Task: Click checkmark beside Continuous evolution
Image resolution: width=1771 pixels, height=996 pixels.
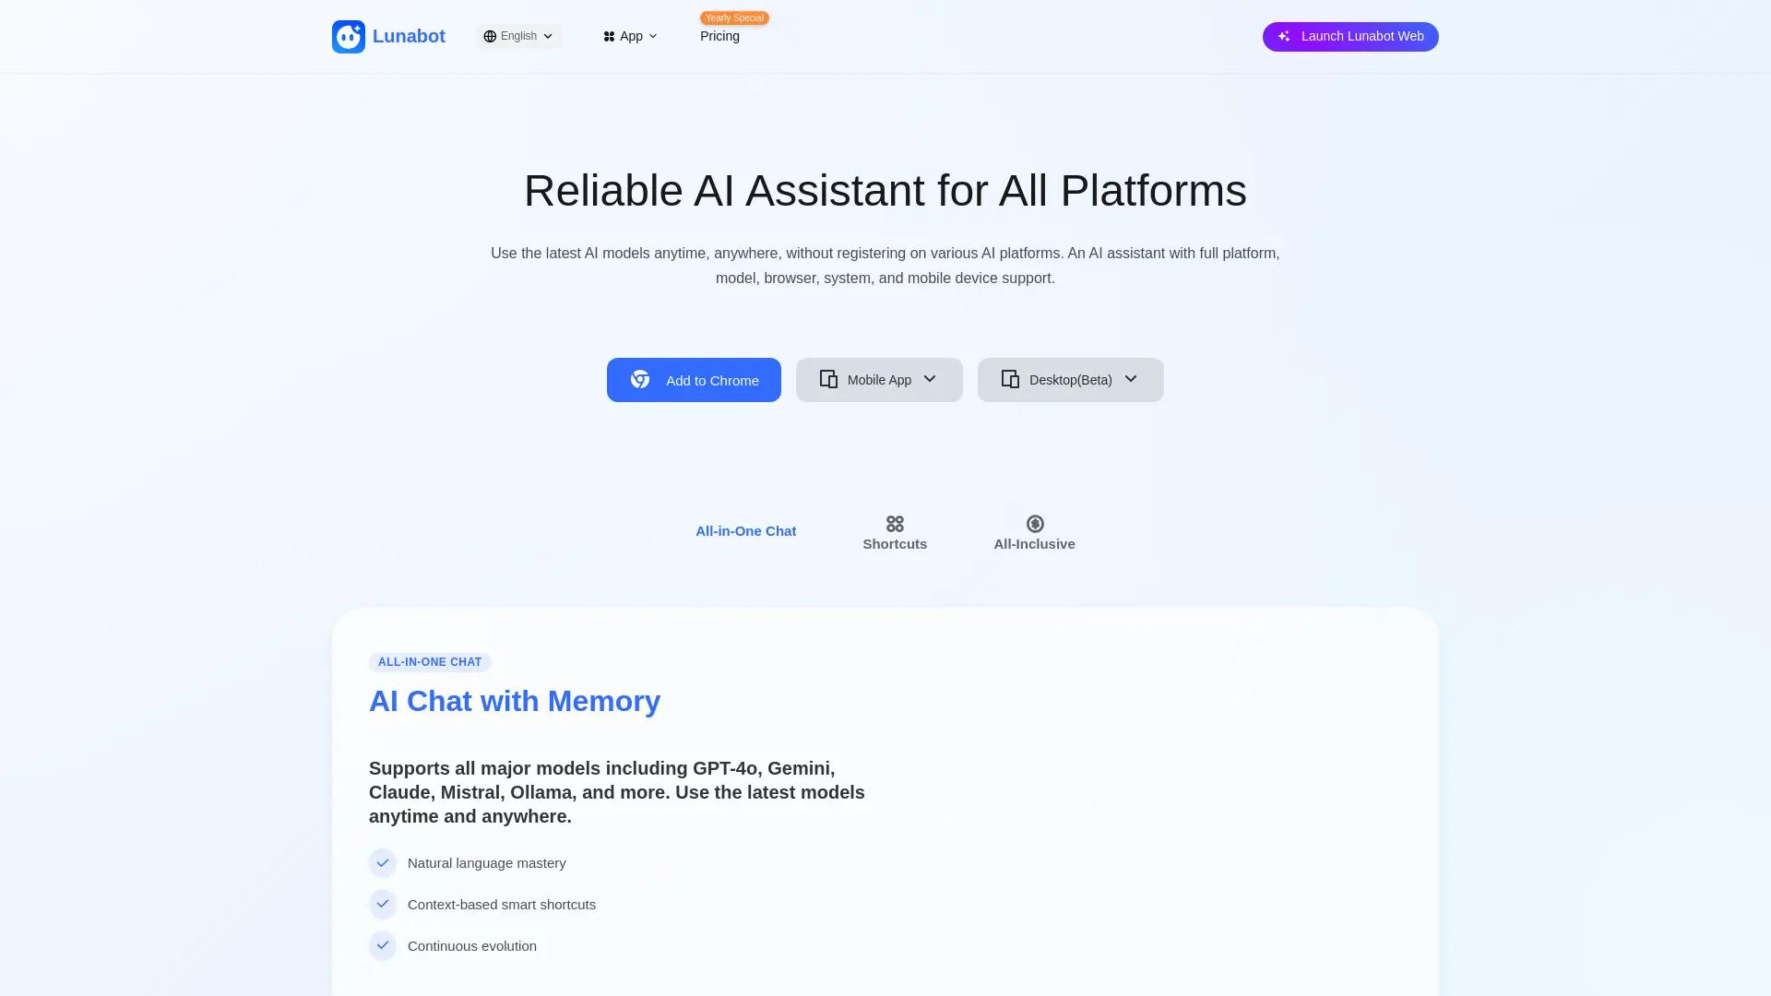Action: point(383,946)
